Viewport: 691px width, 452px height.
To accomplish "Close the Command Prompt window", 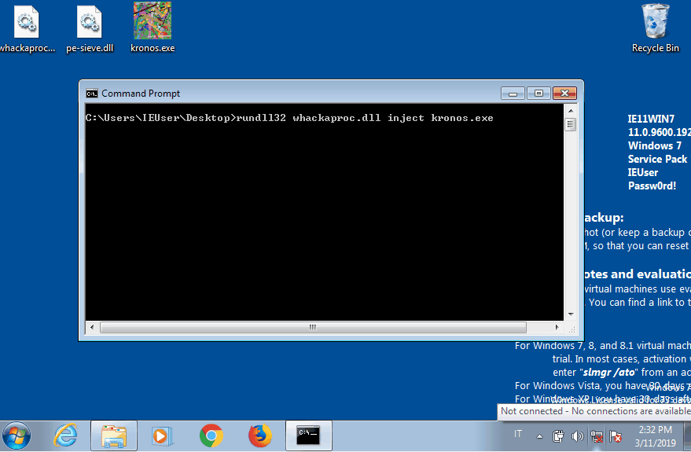I will (x=564, y=94).
